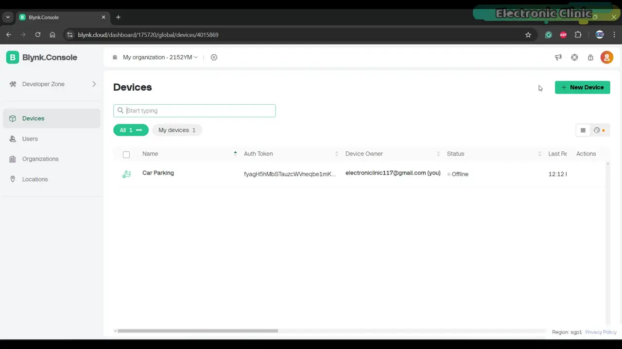
Task: Open tab search dropdown arrow
Action: [8, 17]
